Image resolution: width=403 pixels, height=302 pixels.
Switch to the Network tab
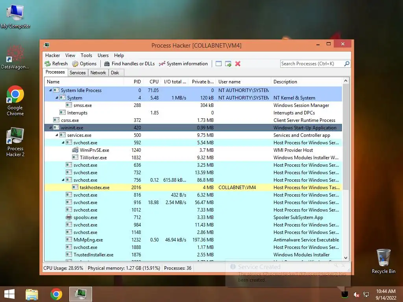[98, 73]
